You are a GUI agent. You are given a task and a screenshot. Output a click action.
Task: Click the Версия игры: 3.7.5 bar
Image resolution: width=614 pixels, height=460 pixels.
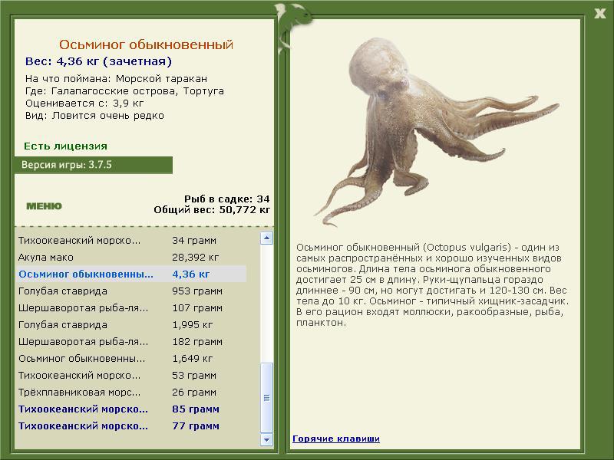point(93,165)
